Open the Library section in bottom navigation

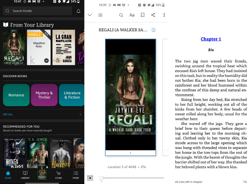pos(25,175)
